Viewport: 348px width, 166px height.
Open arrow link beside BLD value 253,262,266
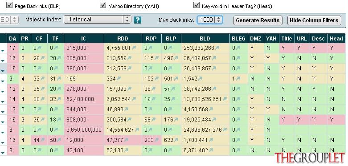217,48
